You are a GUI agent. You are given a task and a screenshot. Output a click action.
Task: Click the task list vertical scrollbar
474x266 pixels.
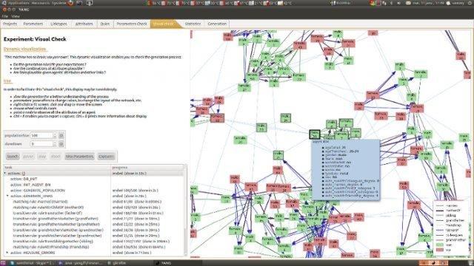click(x=185, y=210)
